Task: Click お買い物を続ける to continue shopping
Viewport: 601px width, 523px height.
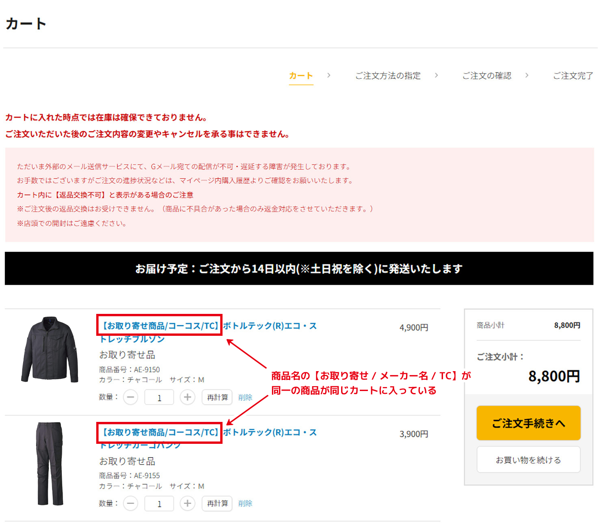Action: tap(528, 459)
